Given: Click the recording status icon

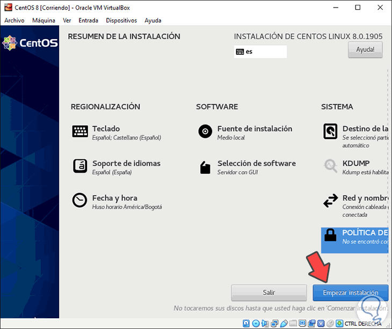Looking at the screenshot, I should [311, 324].
